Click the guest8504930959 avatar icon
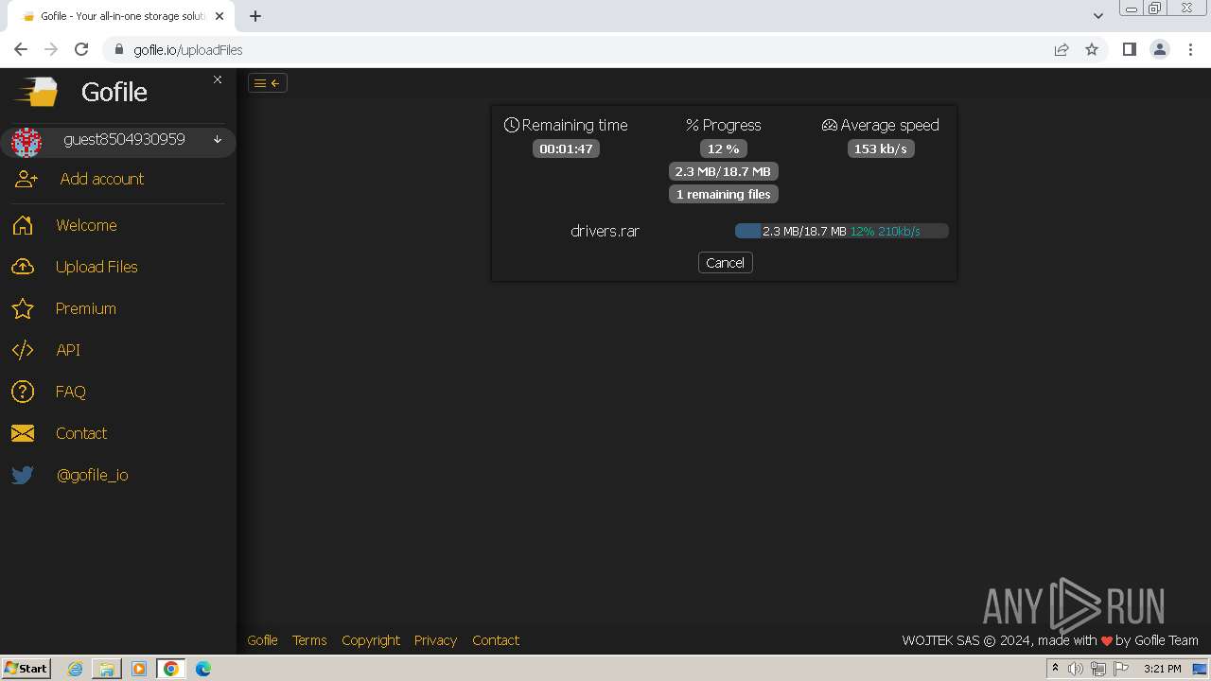 26,142
